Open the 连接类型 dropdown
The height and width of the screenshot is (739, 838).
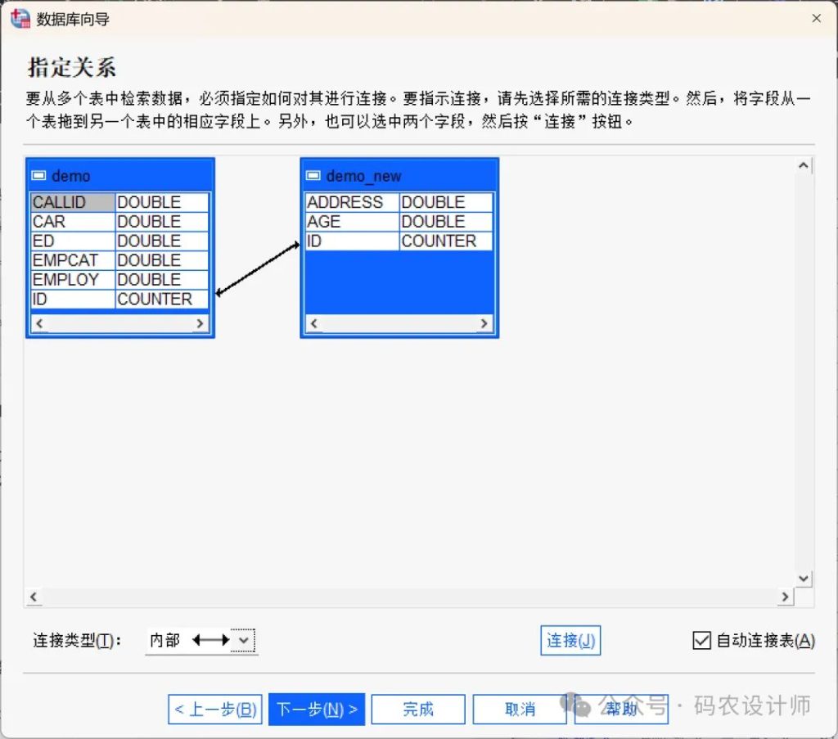[243, 640]
